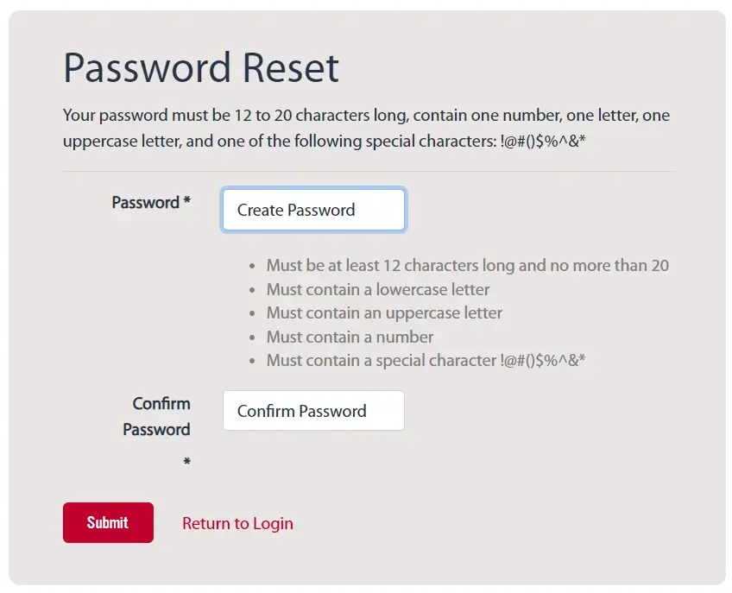Image resolution: width=732 pixels, height=593 pixels.
Task: Click the uppercase letter requirement text
Action: click(384, 312)
